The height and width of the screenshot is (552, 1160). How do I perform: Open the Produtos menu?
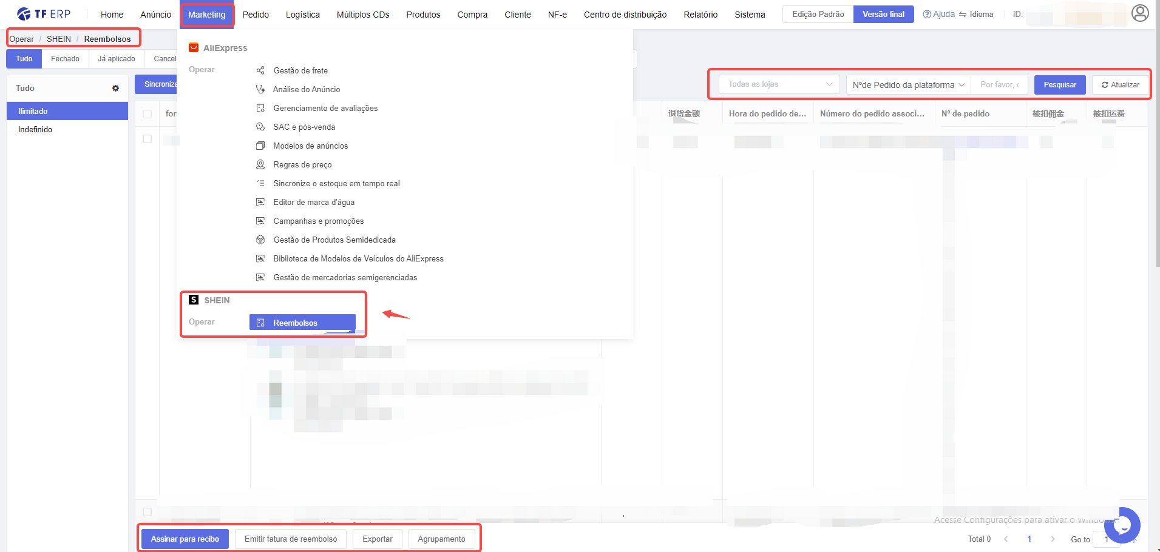[x=423, y=15]
